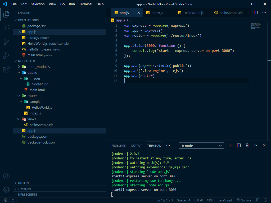Expand the Timeline section
271x203 pixels.
(59, 189)
